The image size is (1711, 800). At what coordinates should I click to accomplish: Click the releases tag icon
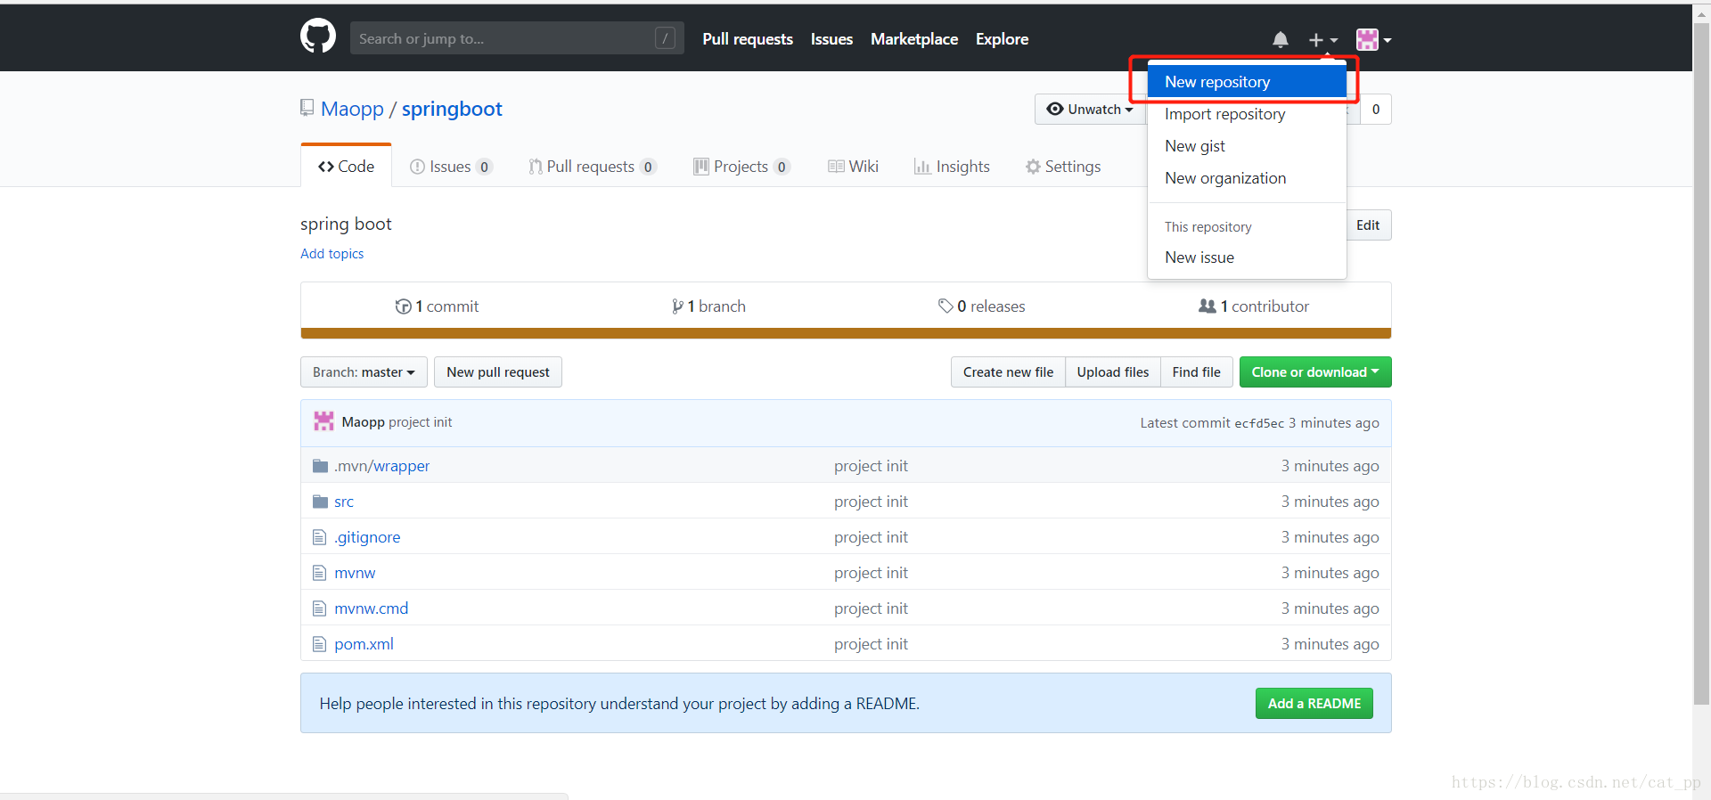(x=946, y=306)
